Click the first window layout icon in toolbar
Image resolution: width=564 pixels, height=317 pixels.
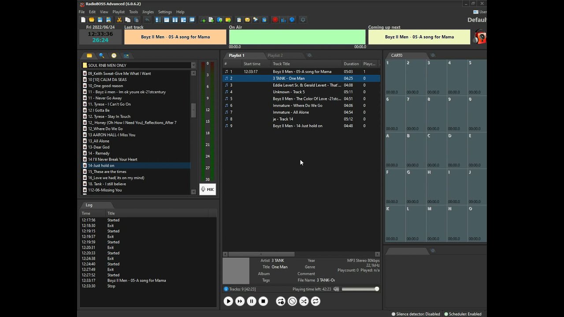(158, 20)
